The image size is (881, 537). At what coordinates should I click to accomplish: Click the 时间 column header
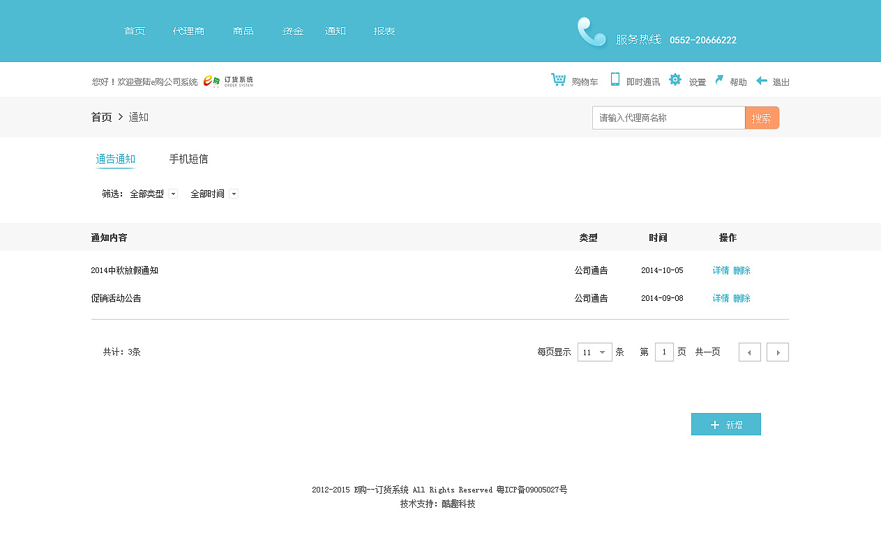pyautogui.click(x=658, y=238)
